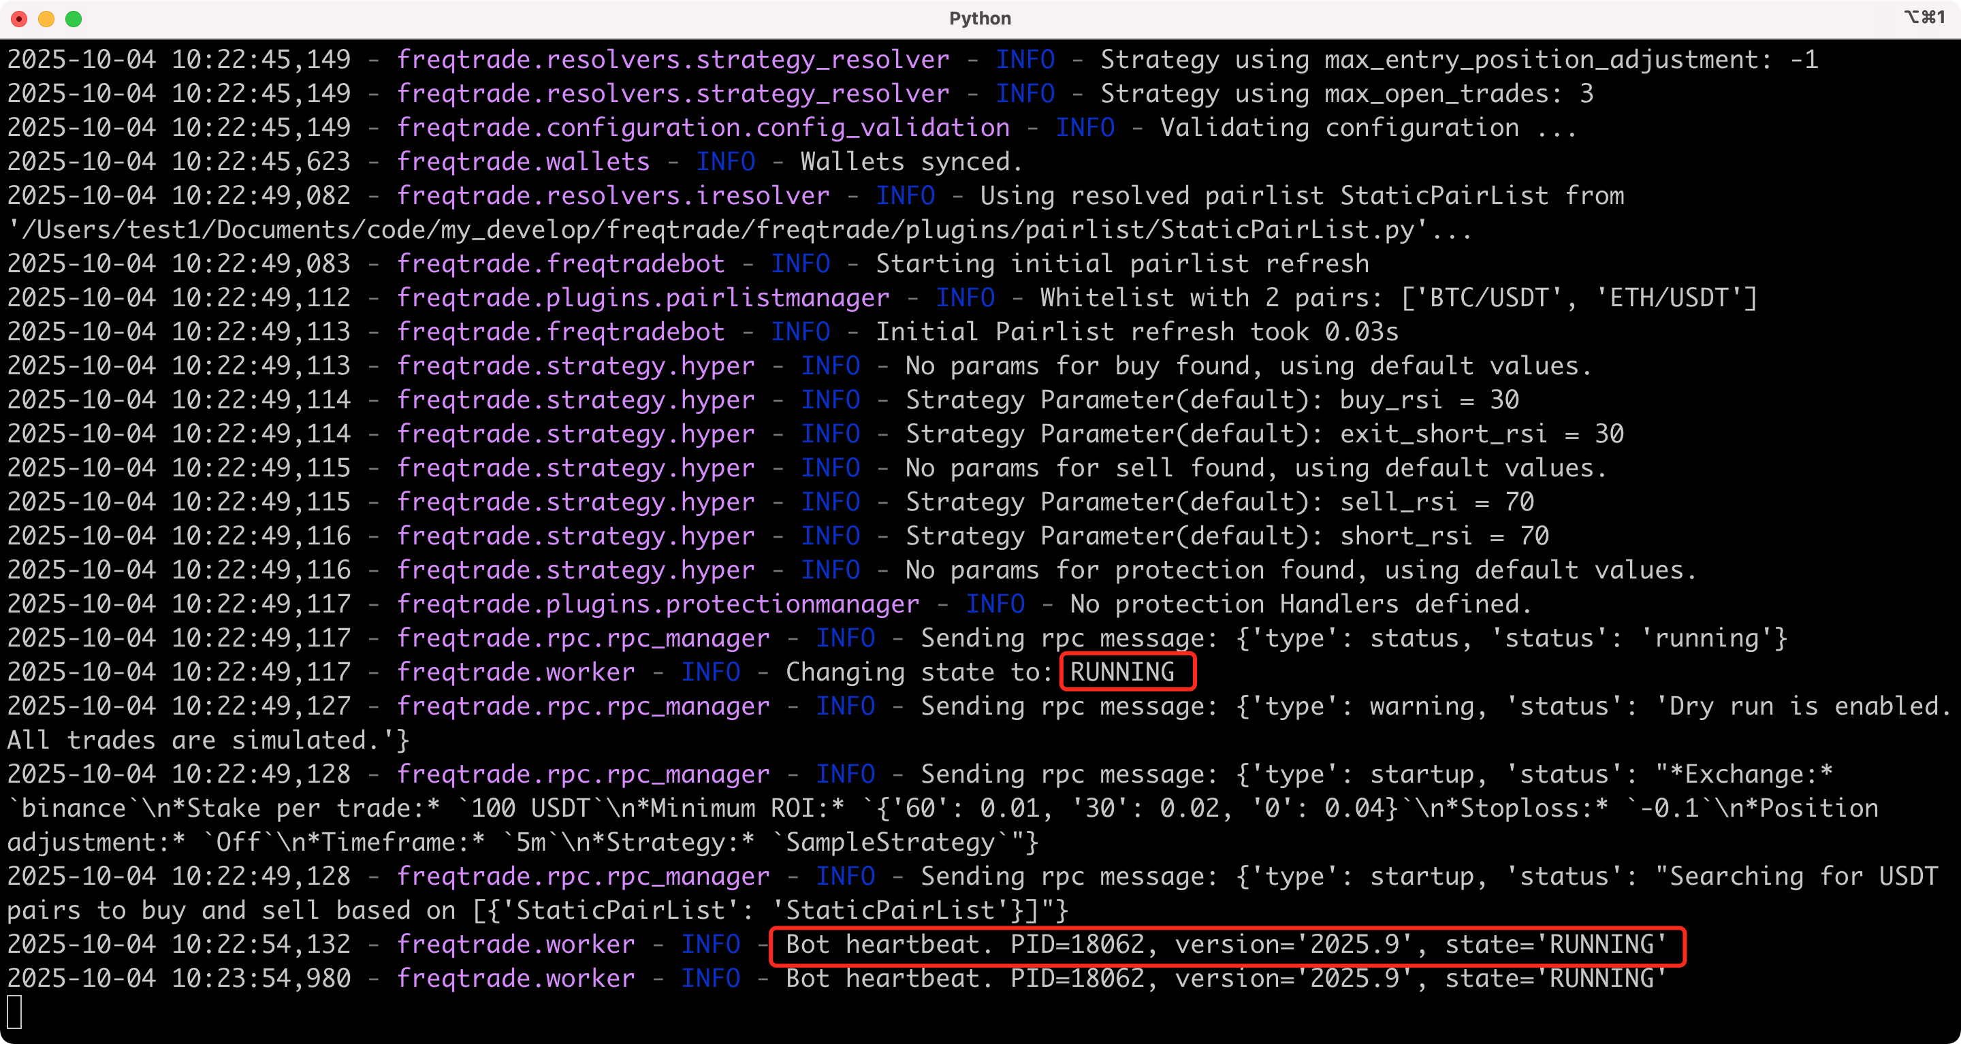1961x1044 pixels.
Task: Click freqtrade.configuration.config_validation module name
Action: 703,128
